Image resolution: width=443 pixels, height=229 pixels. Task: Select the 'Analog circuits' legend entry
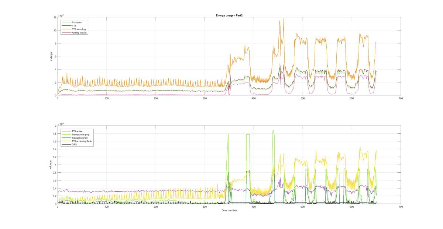pos(80,32)
